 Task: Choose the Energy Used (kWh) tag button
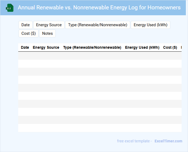(x=150, y=25)
